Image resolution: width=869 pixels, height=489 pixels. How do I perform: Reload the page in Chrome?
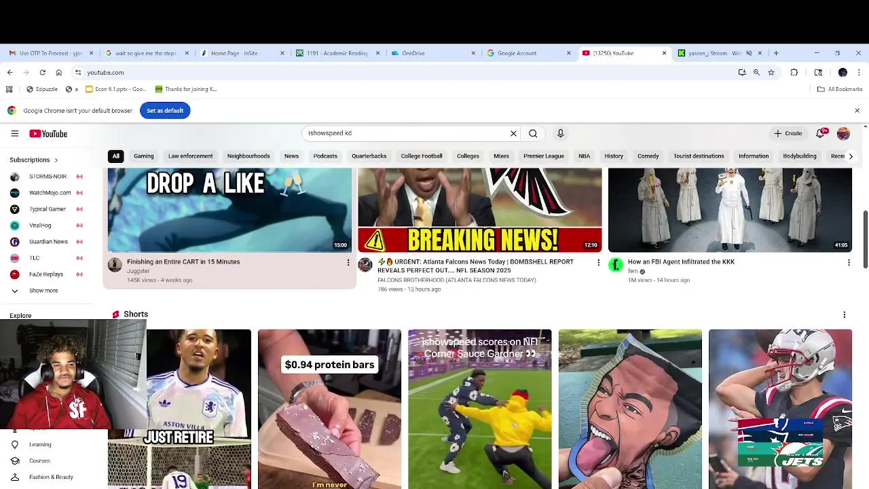pos(42,72)
